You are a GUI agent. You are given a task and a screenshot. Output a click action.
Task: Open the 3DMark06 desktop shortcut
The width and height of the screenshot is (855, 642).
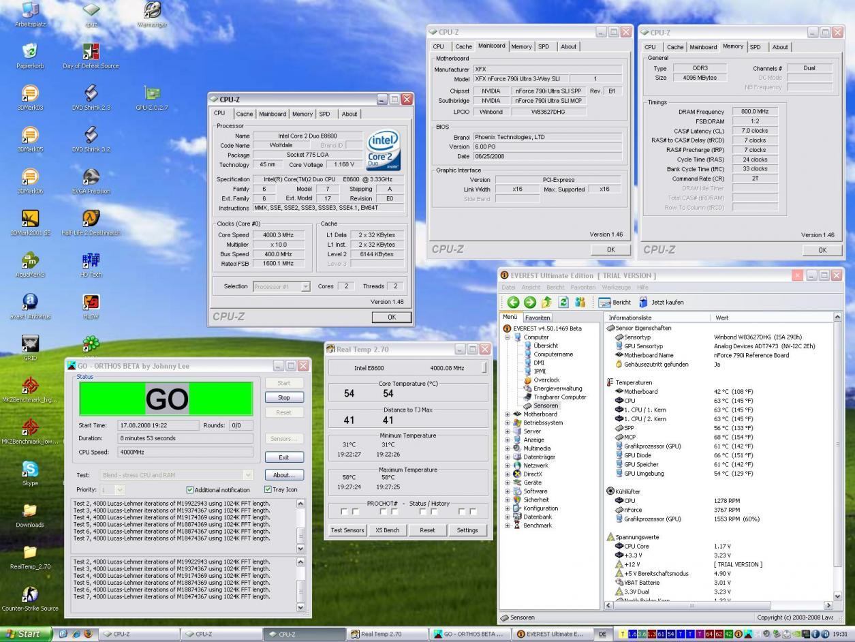click(30, 181)
